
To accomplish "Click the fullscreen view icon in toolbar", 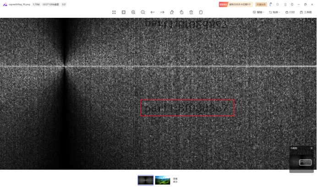I will coord(114,12).
